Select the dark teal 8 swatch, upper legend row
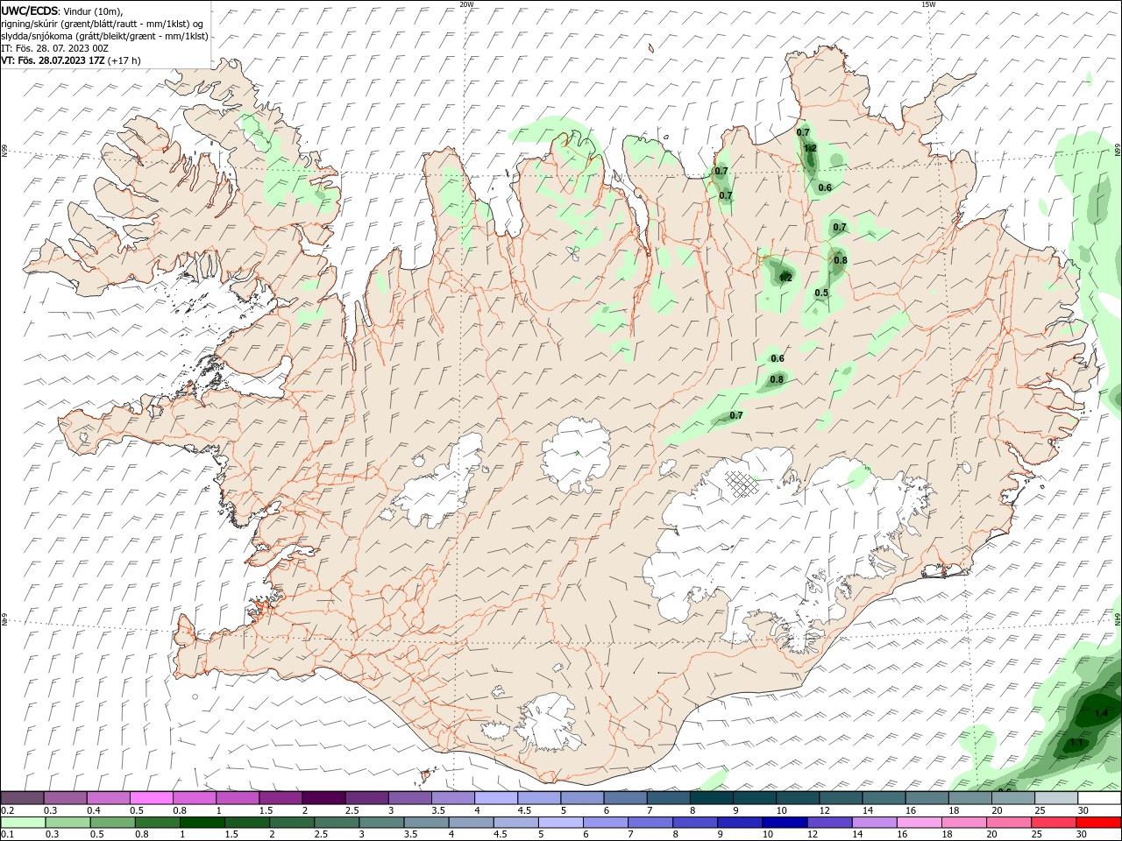Screen dimensions: 1122x841 pyautogui.click(x=711, y=798)
